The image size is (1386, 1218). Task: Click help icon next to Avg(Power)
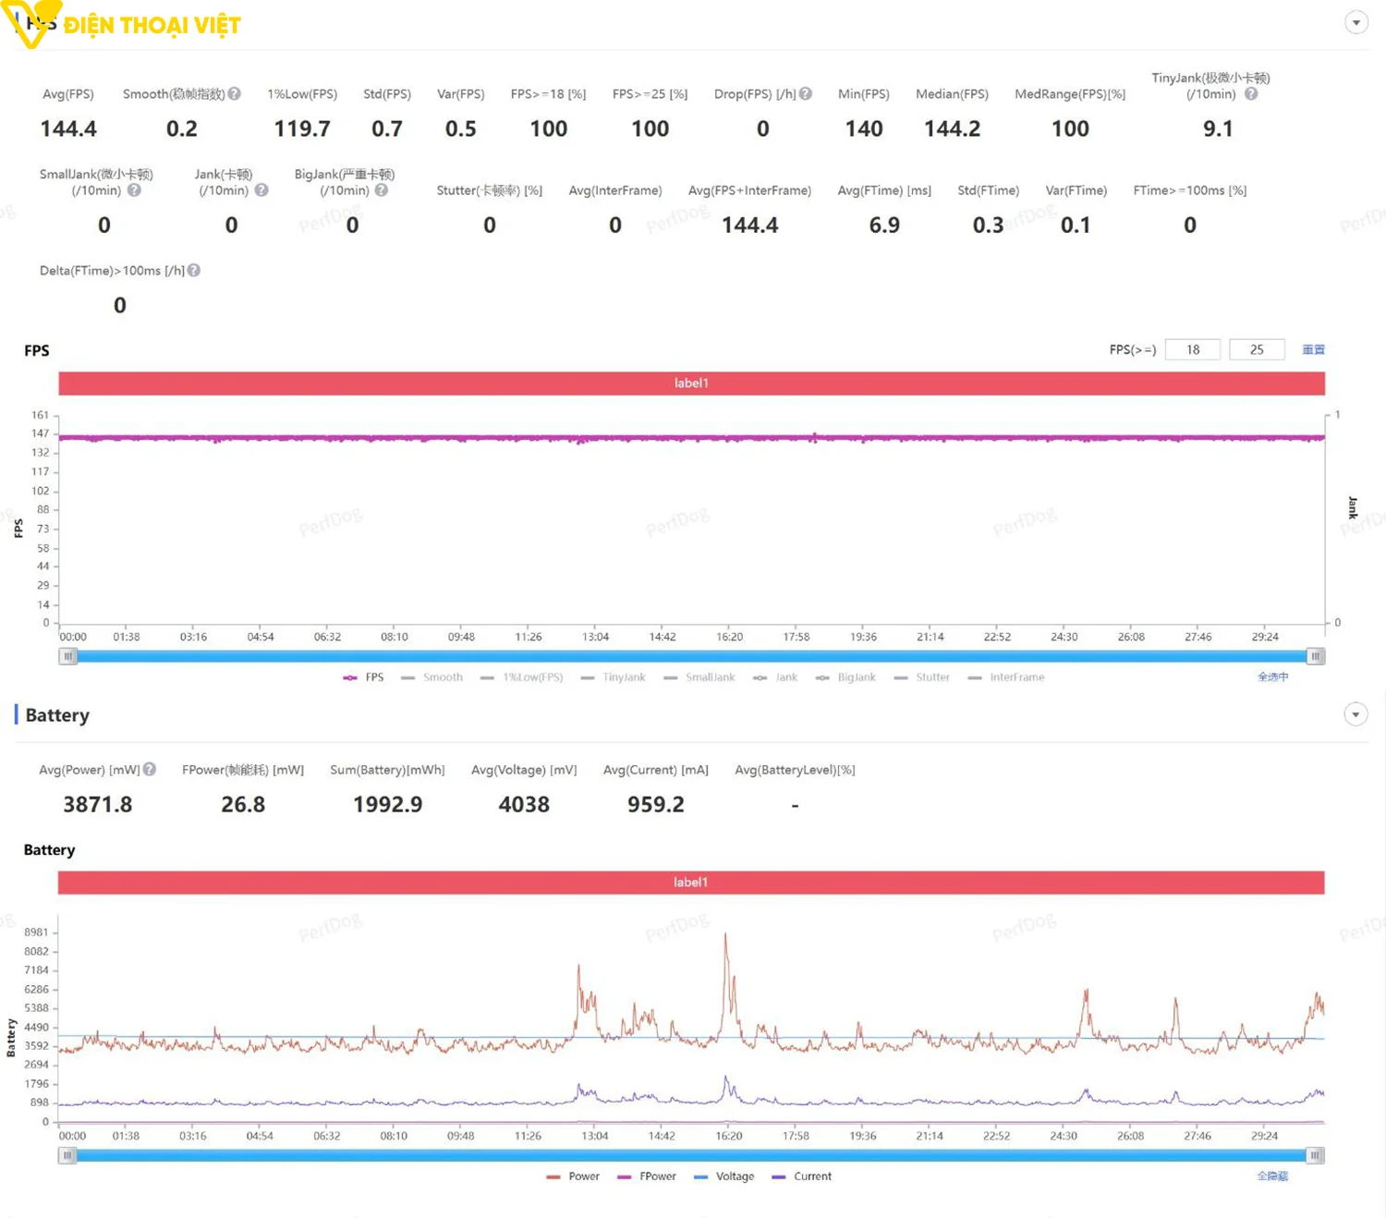[150, 770]
